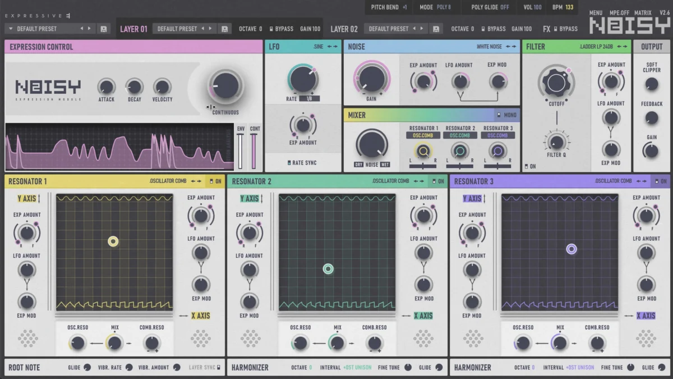Screen dimensions: 673x379
Task: Click the Resonator 2 pan L-R slider
Action: (460, 166)
